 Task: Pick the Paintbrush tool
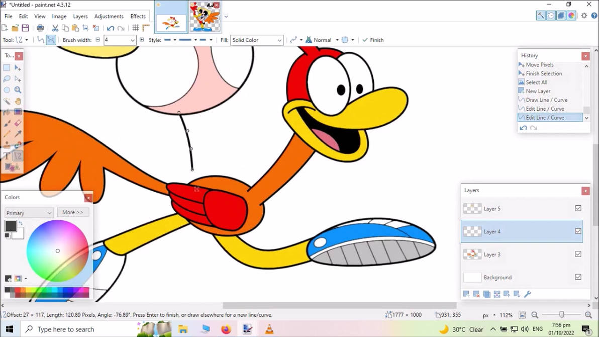pyautogui.click(x=7, y=123)
